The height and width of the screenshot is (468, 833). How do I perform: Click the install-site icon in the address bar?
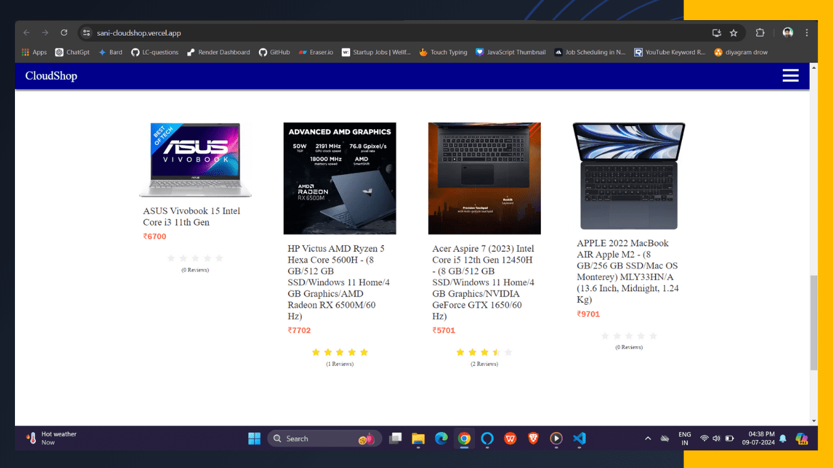point(716,32)
